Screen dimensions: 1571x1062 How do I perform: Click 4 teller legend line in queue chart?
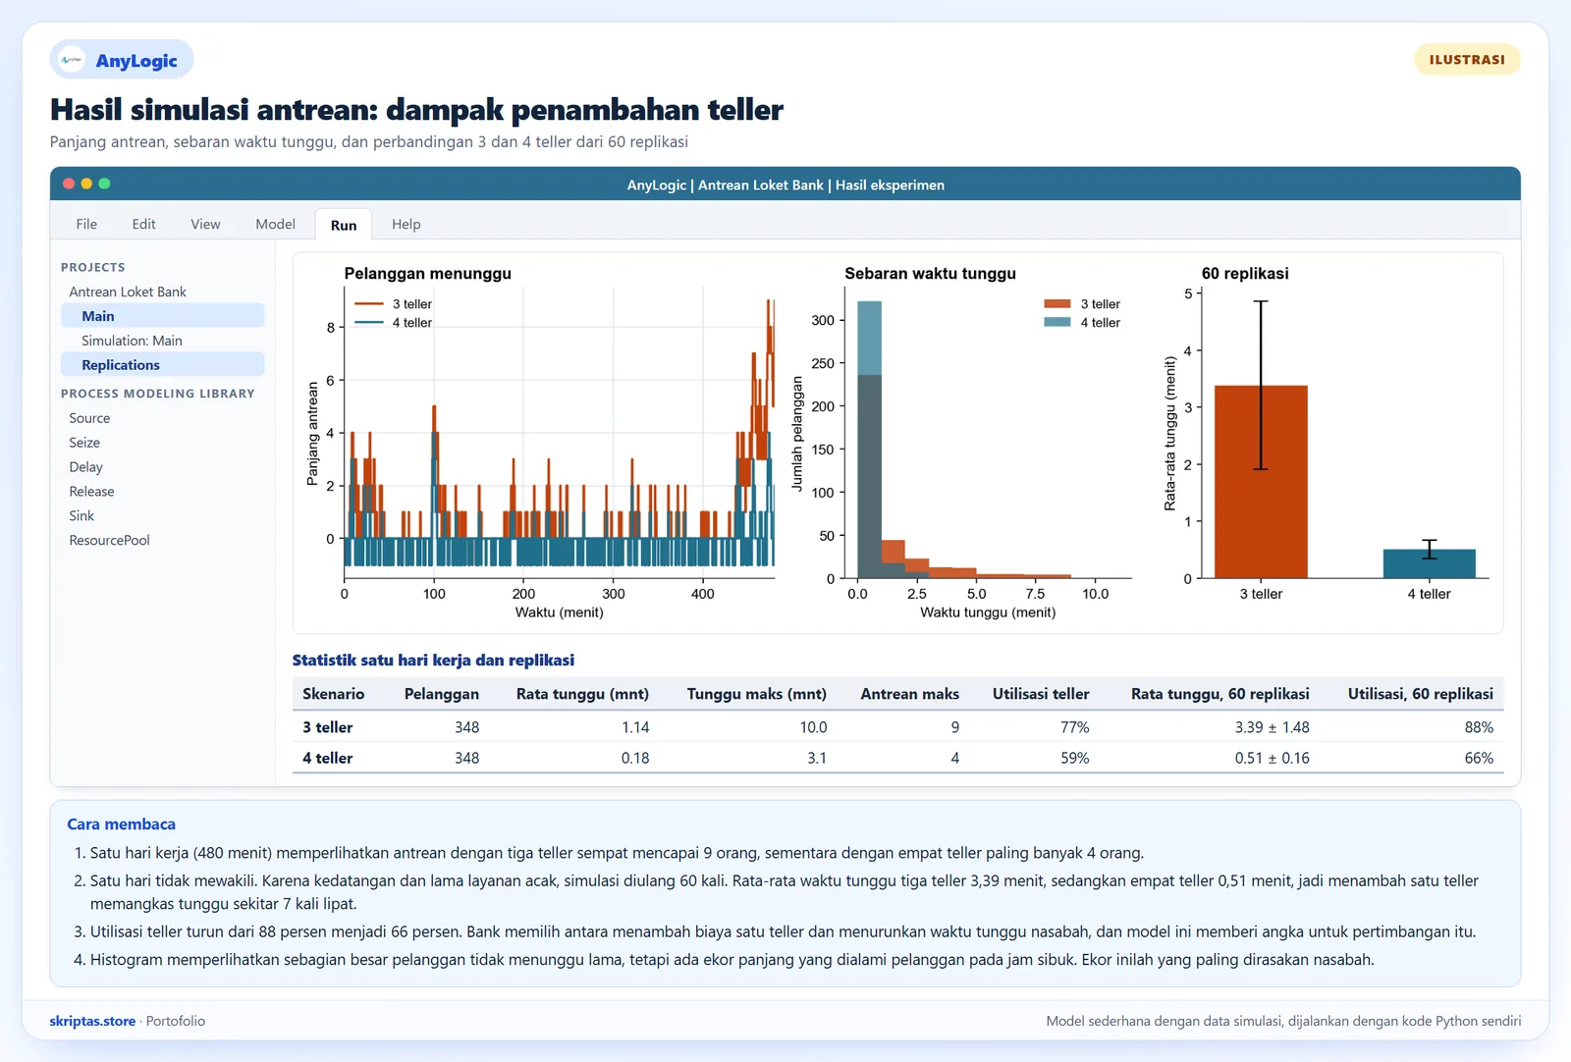point(369,322)
